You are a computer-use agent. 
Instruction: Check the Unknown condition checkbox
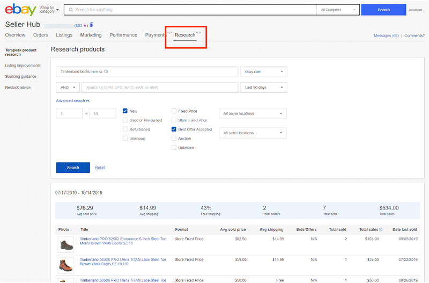coord(125,139)
